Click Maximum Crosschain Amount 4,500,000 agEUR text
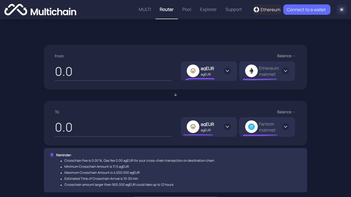 pyautogui.click(x=102, y=172)
